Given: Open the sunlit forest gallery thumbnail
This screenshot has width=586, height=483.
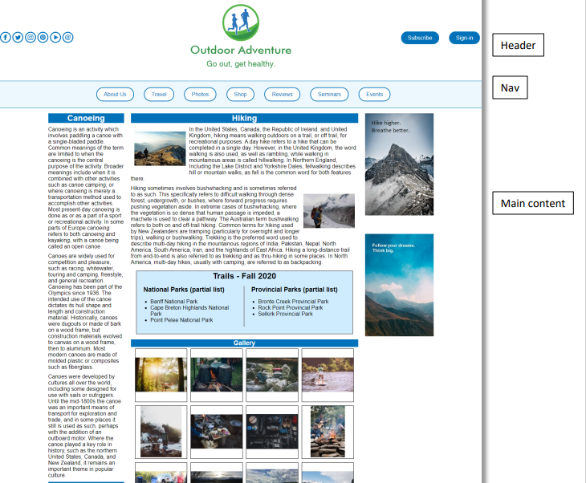Looking at the screenshot, I should [161, 375].
